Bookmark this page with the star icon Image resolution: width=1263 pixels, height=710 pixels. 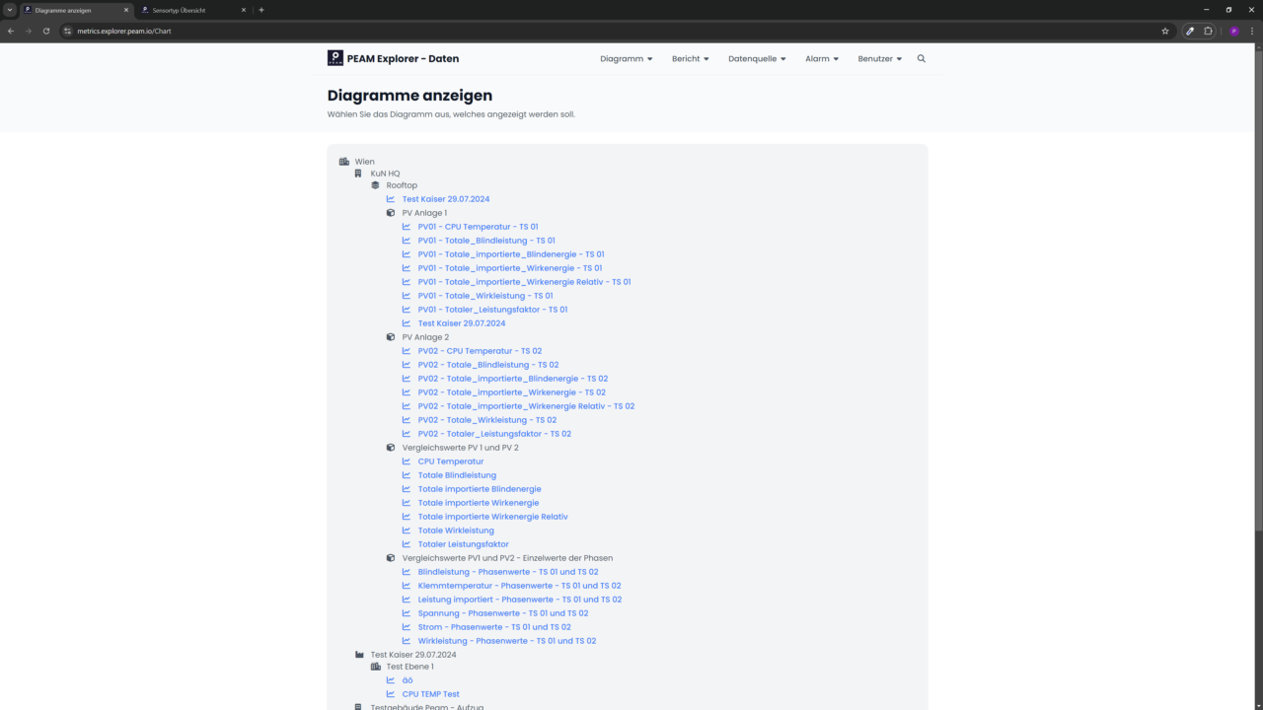(1165, 31)
